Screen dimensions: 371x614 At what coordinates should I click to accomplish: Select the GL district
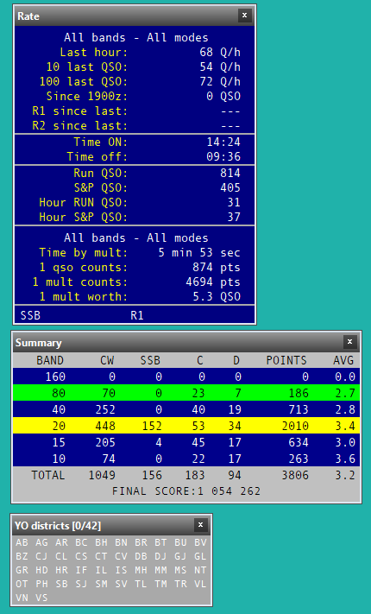[x=200, y=556]
